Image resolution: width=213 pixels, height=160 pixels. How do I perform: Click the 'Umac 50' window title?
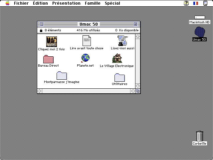tap(89, 24)
